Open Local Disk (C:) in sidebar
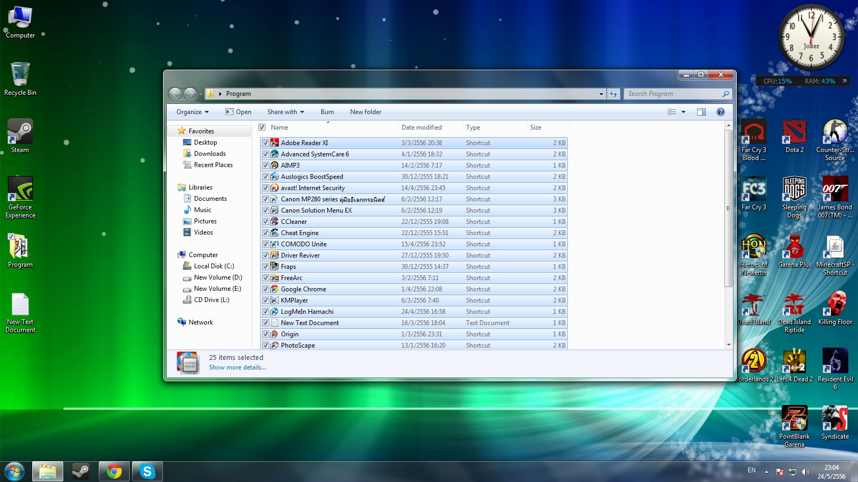 coord(213,266)
